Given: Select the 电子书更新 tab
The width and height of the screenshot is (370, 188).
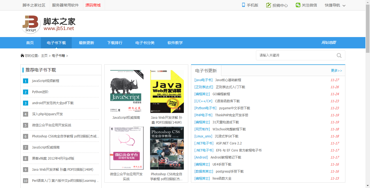Looking at the screenshot, I should pos(206,71).
